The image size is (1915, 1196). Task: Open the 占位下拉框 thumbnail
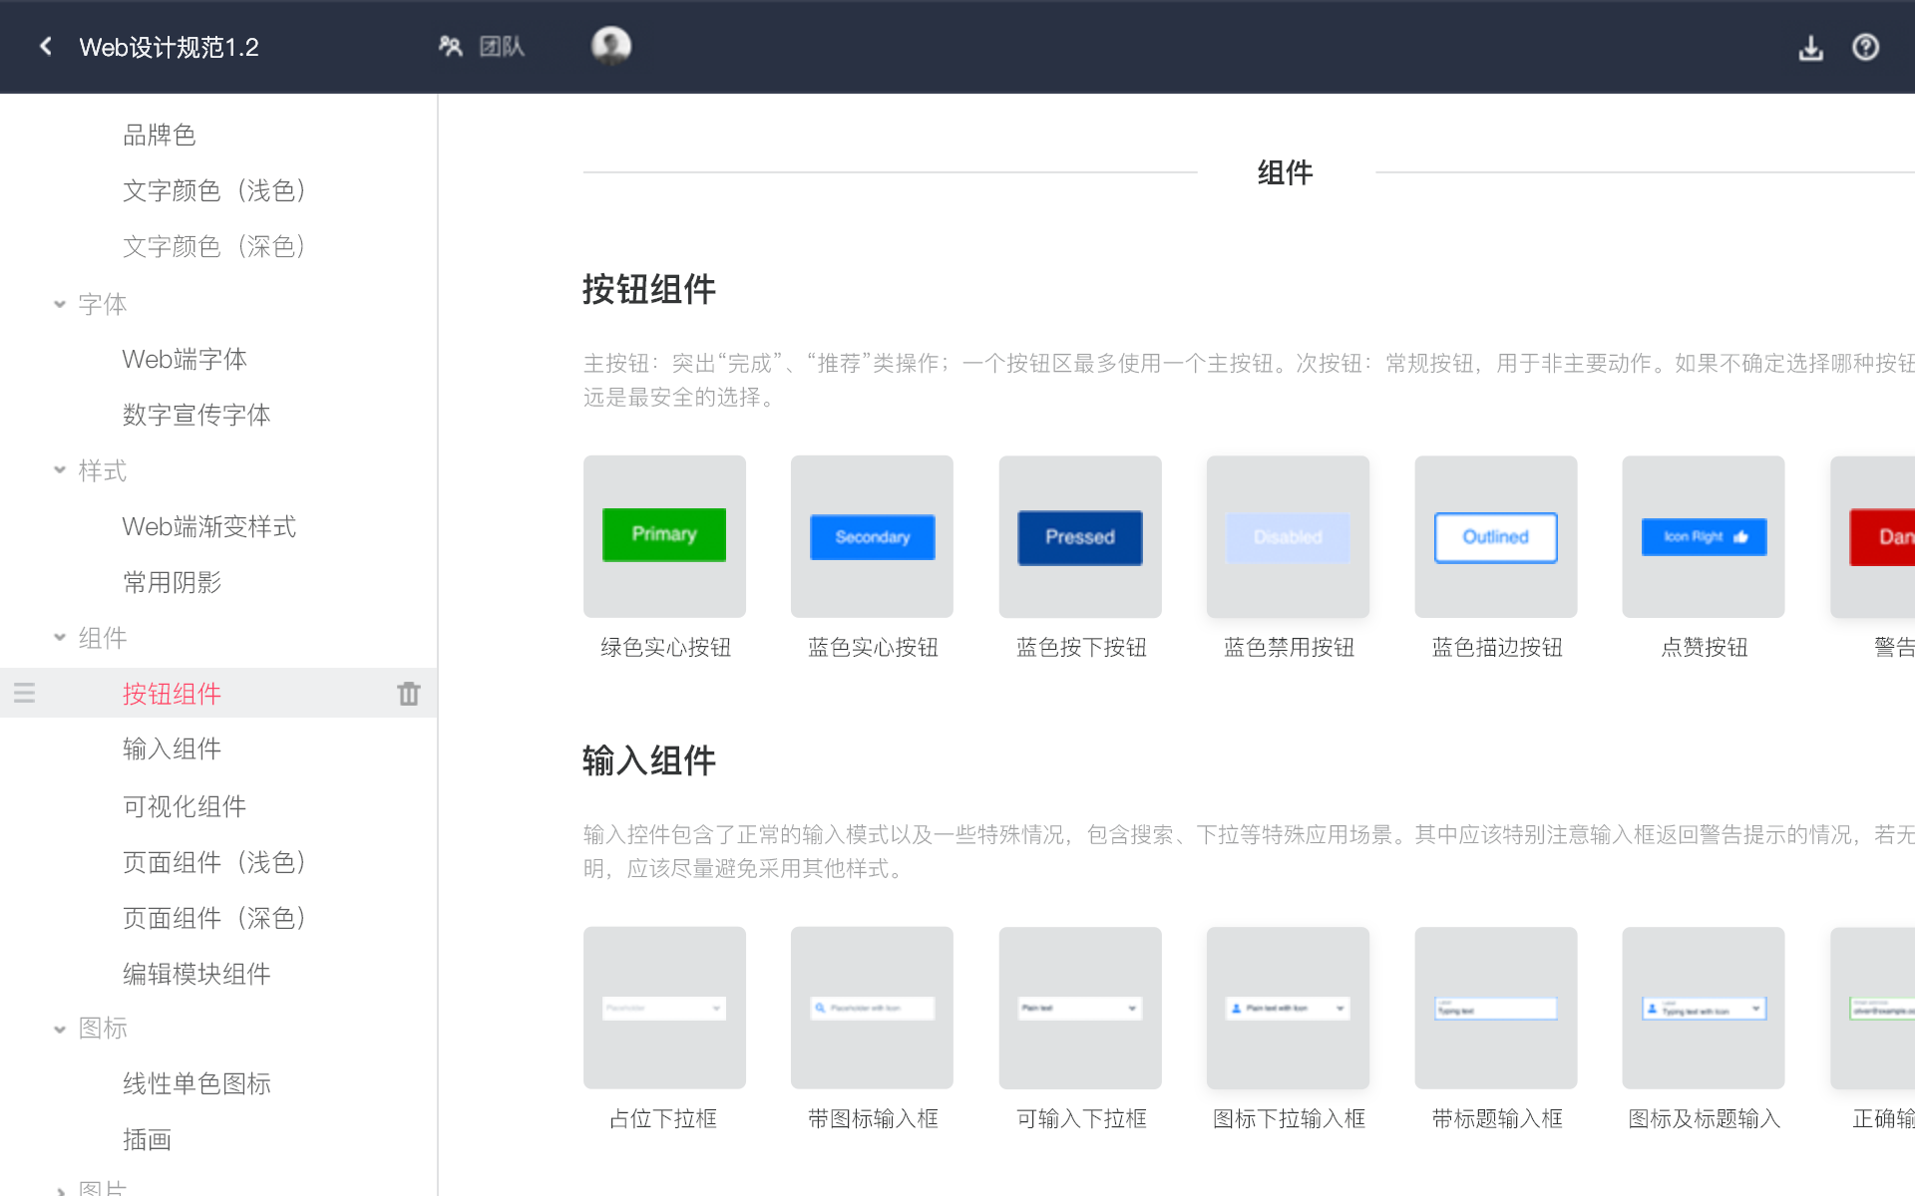tap(663, 1008)
